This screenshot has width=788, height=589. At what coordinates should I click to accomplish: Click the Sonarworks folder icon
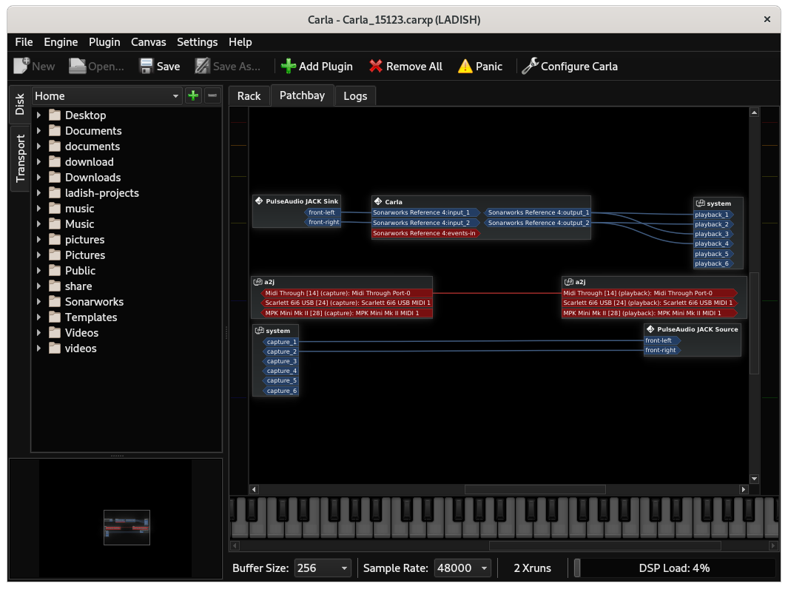coord(55,302)
